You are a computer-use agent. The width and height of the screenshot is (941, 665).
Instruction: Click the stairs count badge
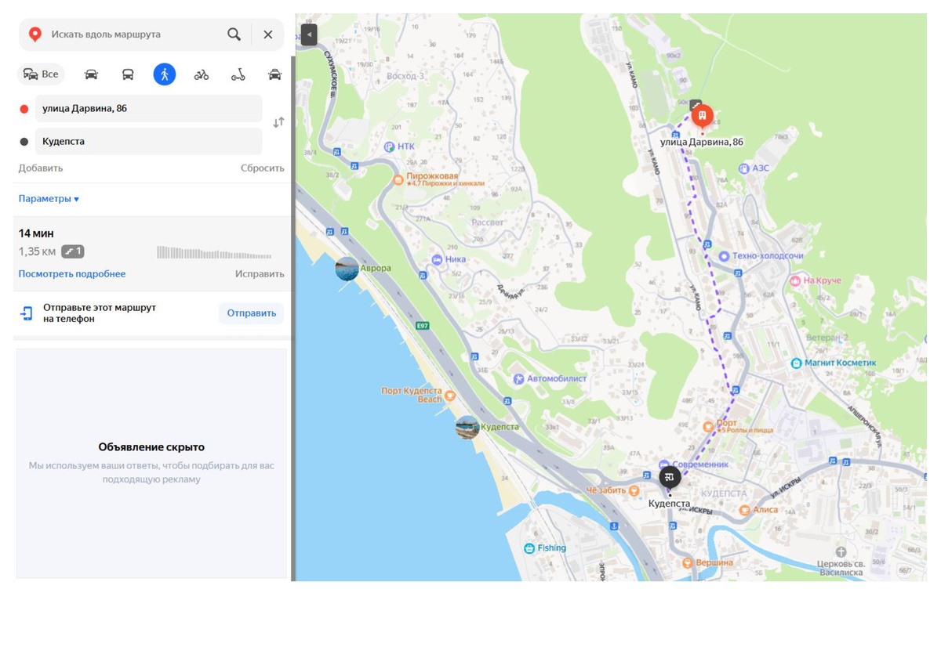pos(73,251)
